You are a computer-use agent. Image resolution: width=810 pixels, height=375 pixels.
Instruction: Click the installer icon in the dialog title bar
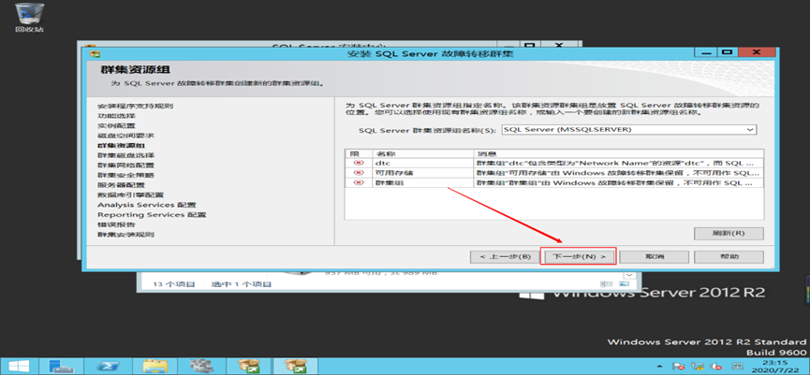[96, 53]
